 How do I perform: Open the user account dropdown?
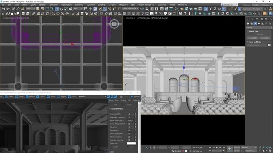[229, 5]
